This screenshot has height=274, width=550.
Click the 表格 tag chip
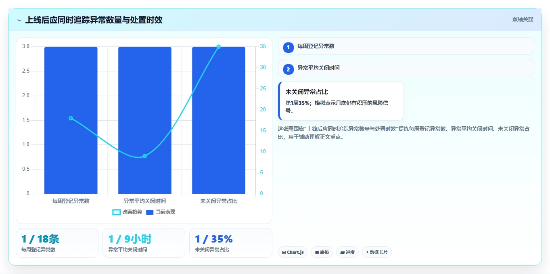[322, 252]
